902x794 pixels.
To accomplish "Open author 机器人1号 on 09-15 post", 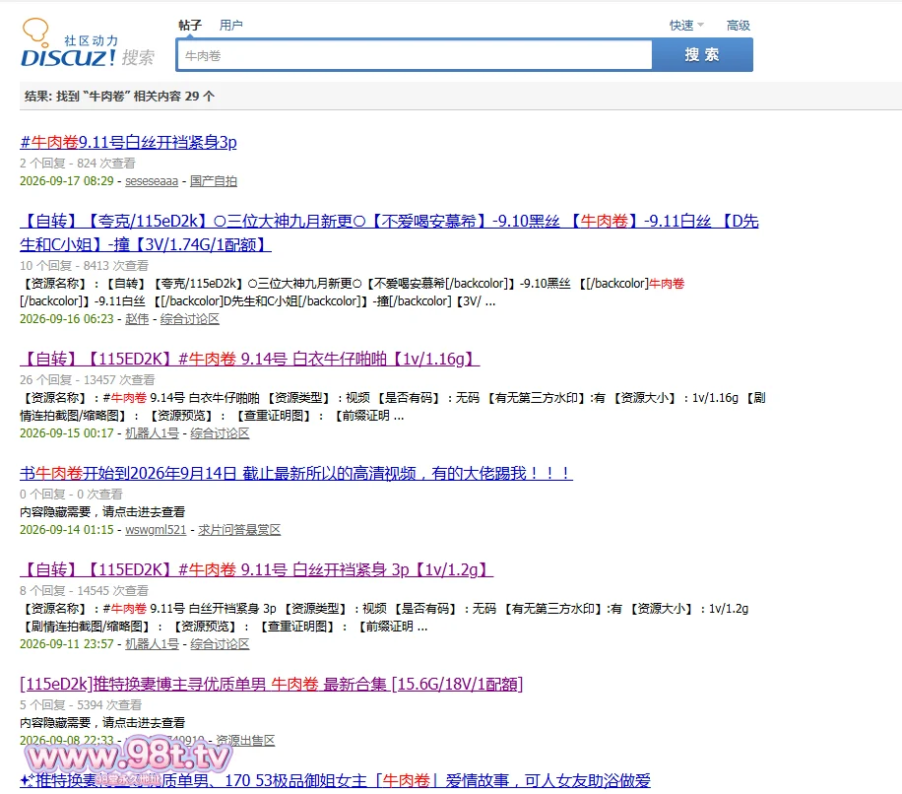I will (152, 433).
